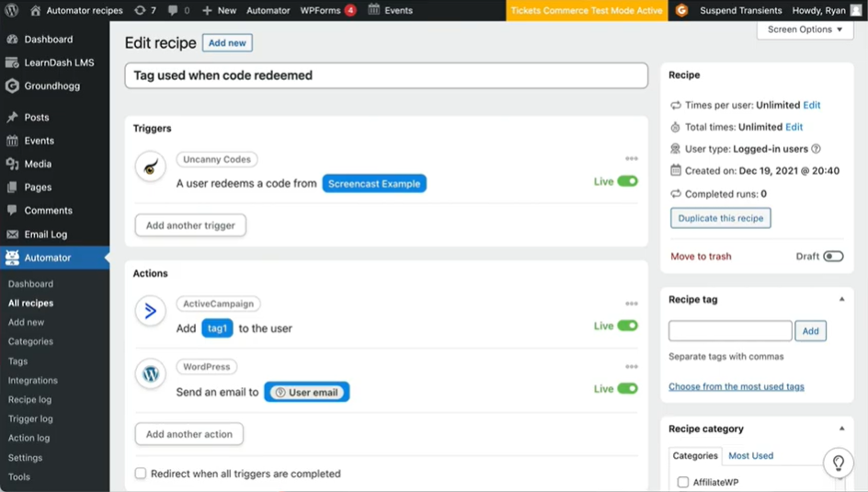Open Recipe log in the Automator submenu
868x492 pixels.
29,399
